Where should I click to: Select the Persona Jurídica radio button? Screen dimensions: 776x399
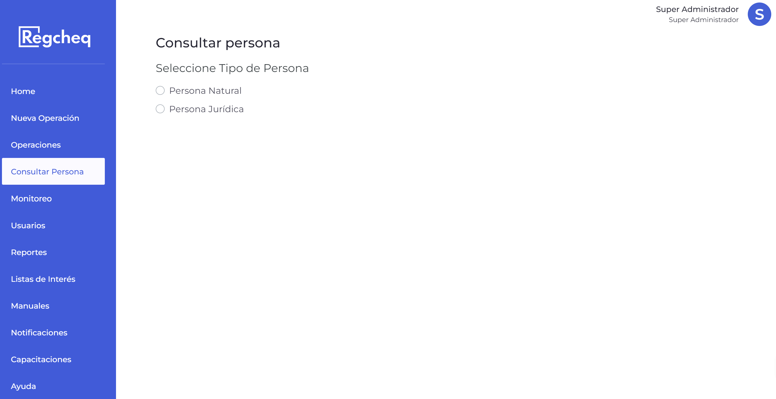coord(160,109)
